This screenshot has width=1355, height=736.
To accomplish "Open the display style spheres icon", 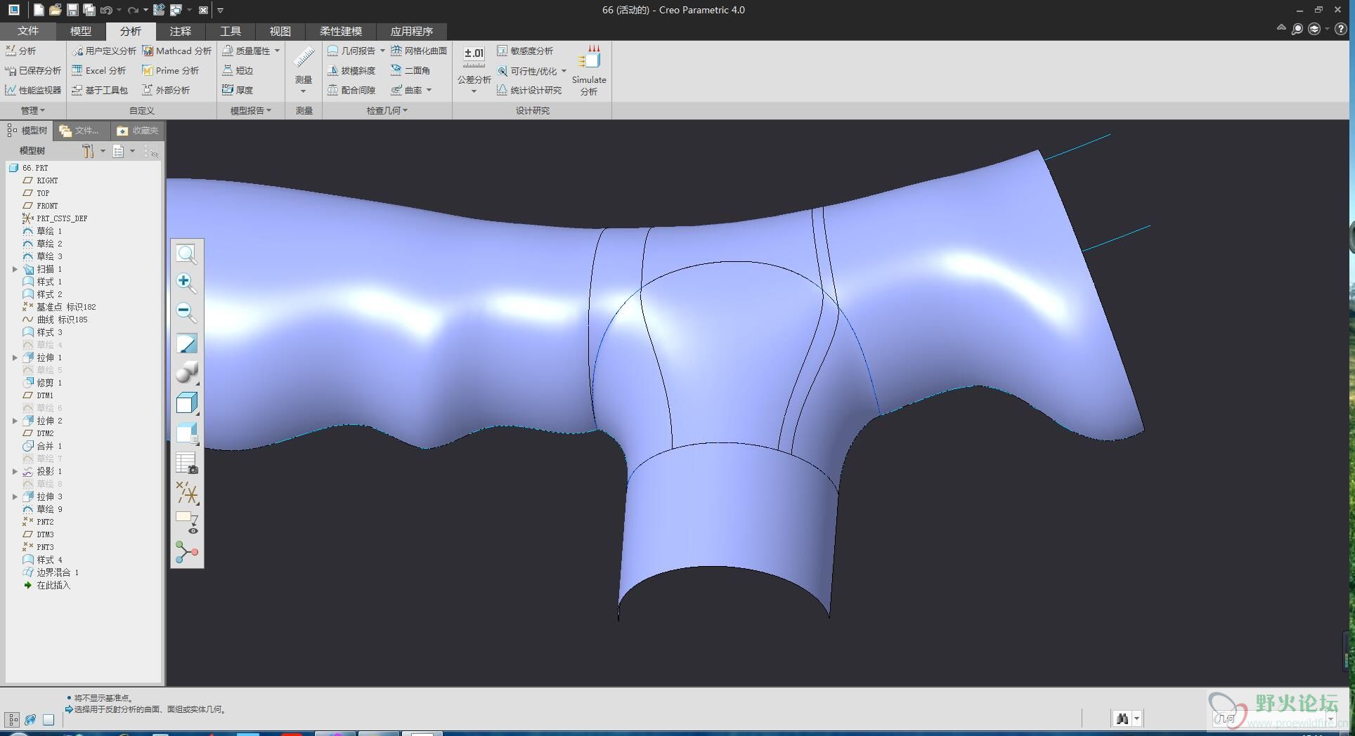I will point(186,372).
